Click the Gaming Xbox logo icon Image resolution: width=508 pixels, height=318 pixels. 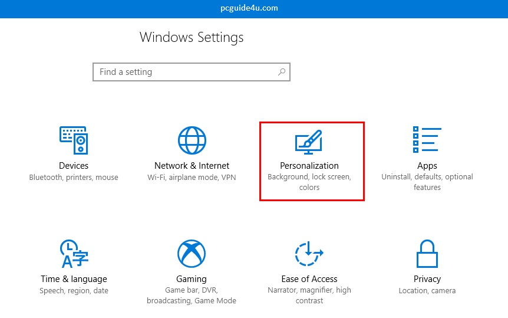click(192, 254)
